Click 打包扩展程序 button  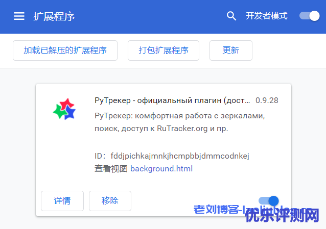(x=164, y=50)
